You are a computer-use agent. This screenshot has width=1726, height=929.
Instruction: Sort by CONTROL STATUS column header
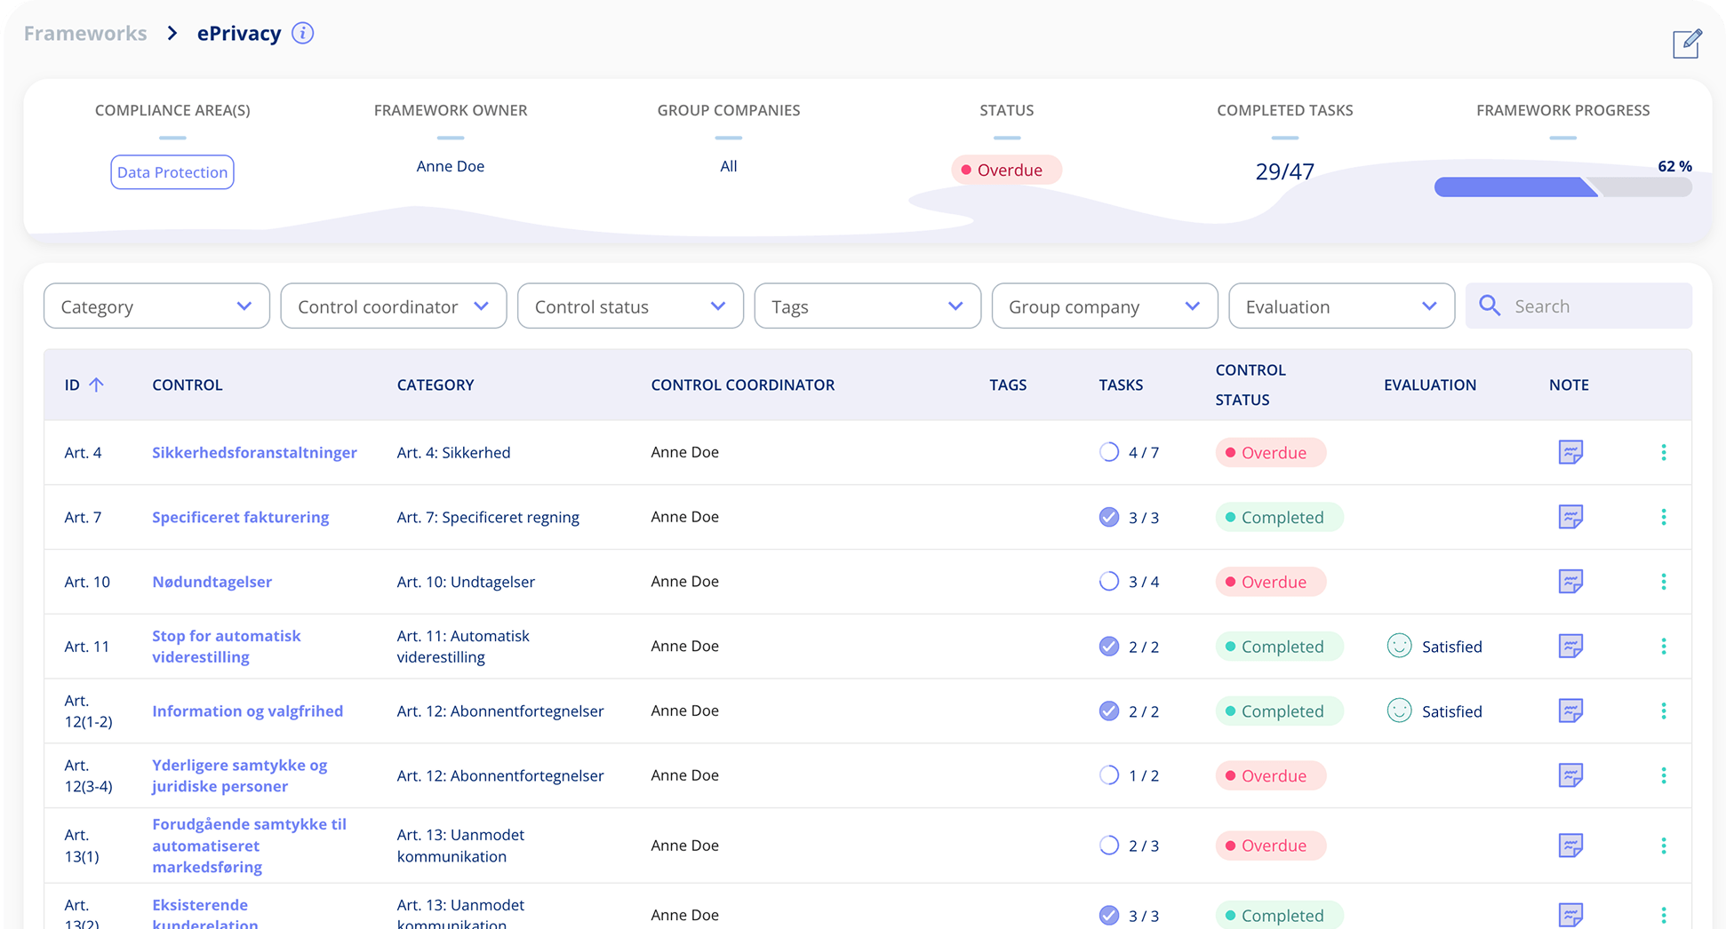(1251, 385)
